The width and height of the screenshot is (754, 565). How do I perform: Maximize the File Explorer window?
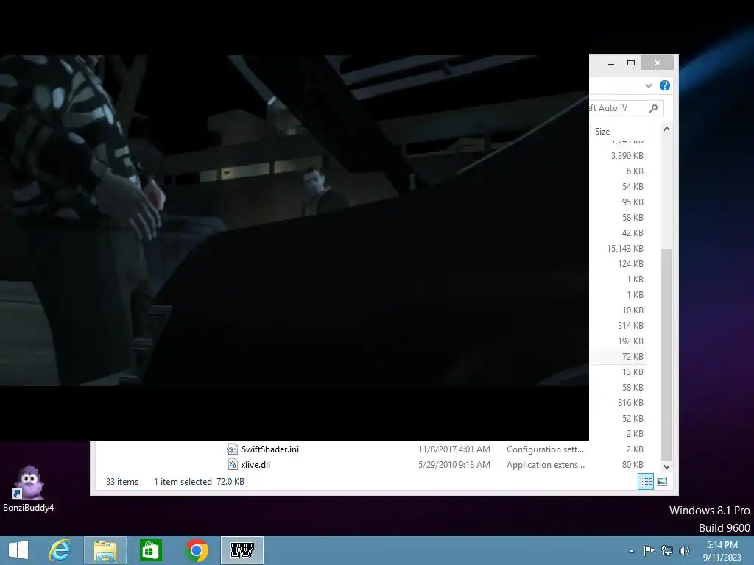pos(631,63)
